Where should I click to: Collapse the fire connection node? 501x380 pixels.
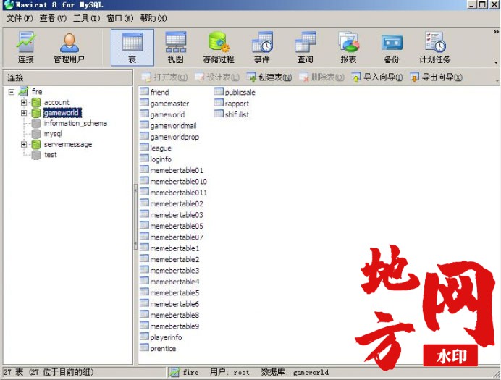coord(12,92)
